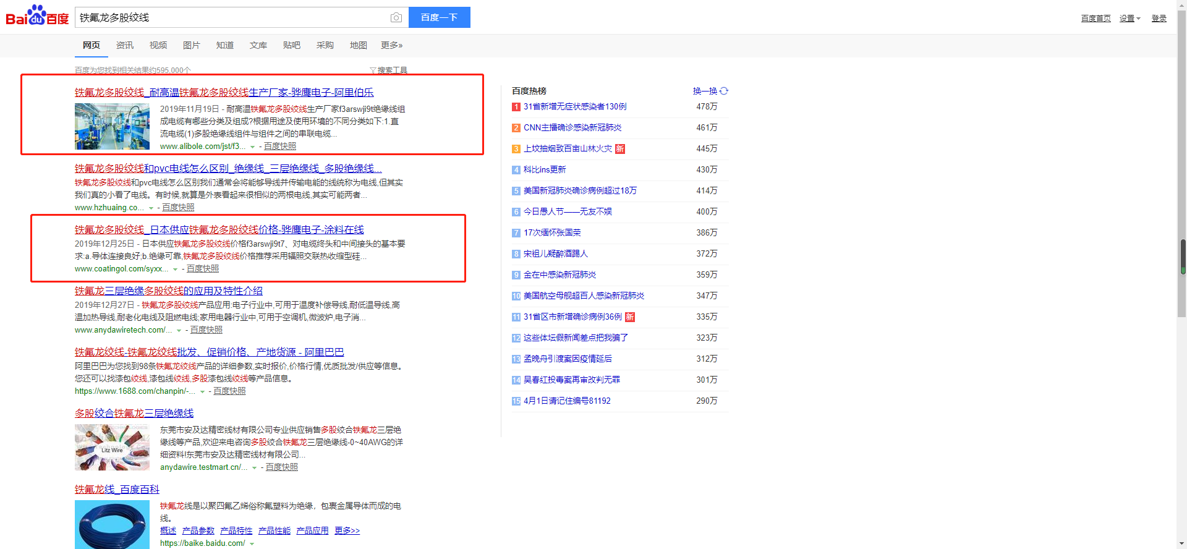1187x549 pixels.
Task: Open result 多股绞合铁氟龙三层绝缘线
Action: 134,413
